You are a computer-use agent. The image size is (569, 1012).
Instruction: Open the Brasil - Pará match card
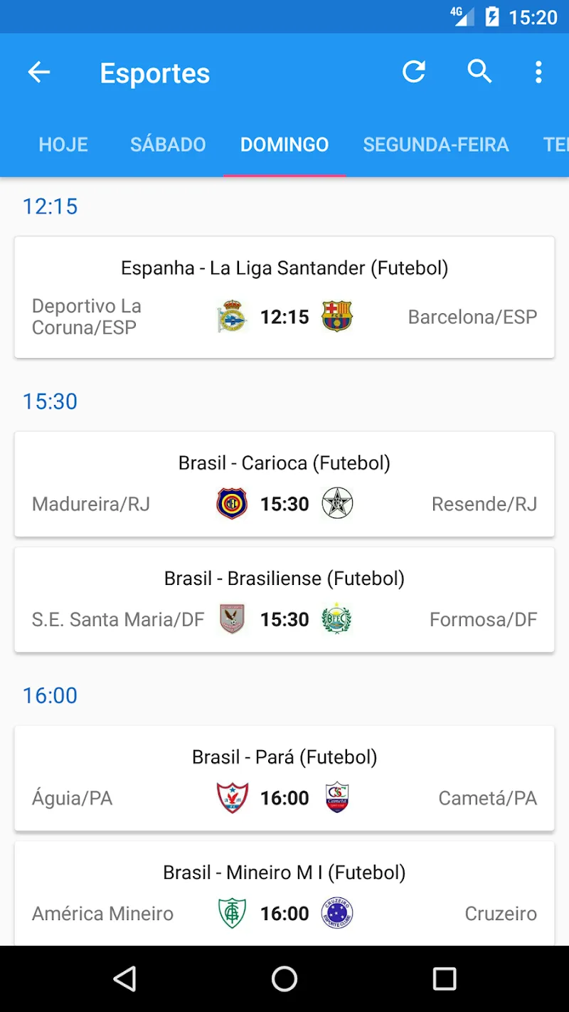(284, 778)
